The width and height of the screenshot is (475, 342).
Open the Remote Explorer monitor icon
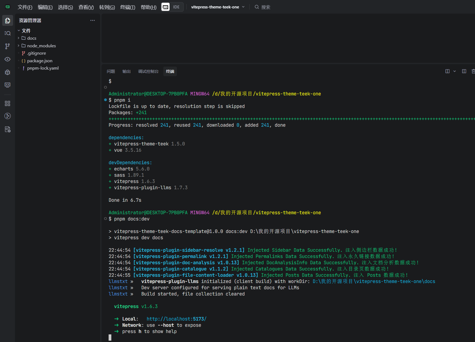pos(8,85)
